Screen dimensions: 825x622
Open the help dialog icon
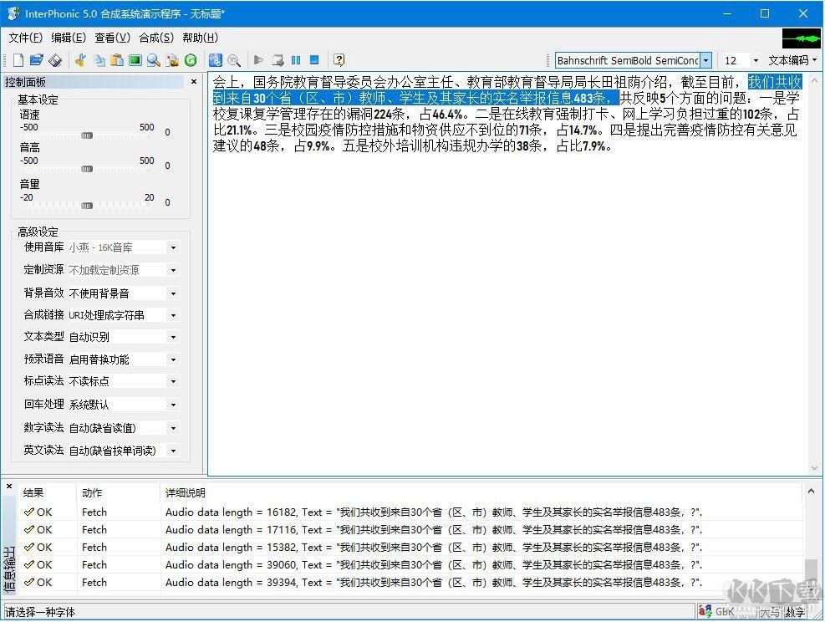pos(338,59)
